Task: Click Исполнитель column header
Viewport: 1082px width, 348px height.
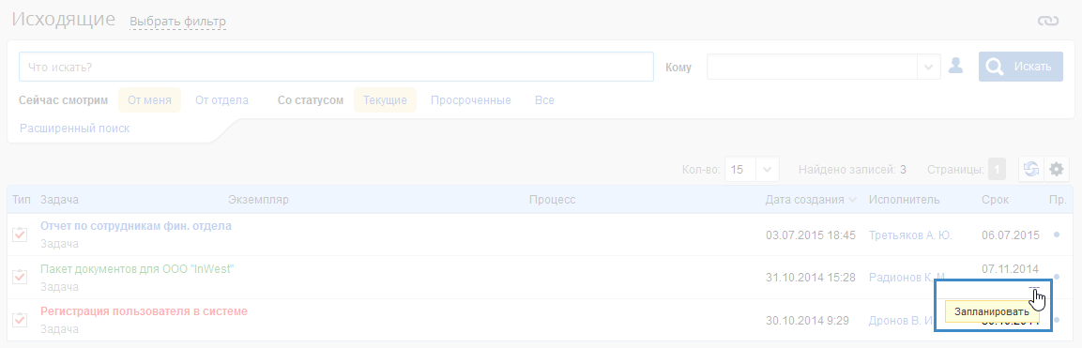Action: pos(904,200)
